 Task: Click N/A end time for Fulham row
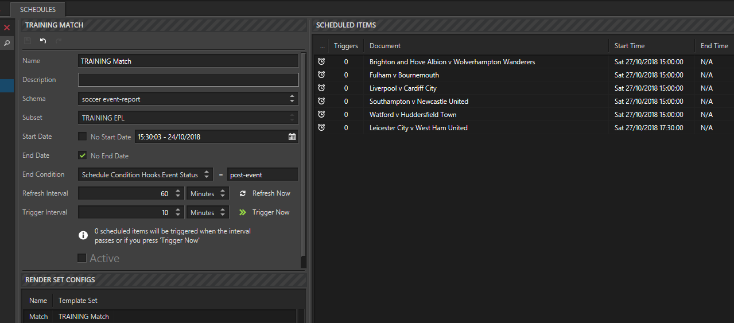point(706,75)
